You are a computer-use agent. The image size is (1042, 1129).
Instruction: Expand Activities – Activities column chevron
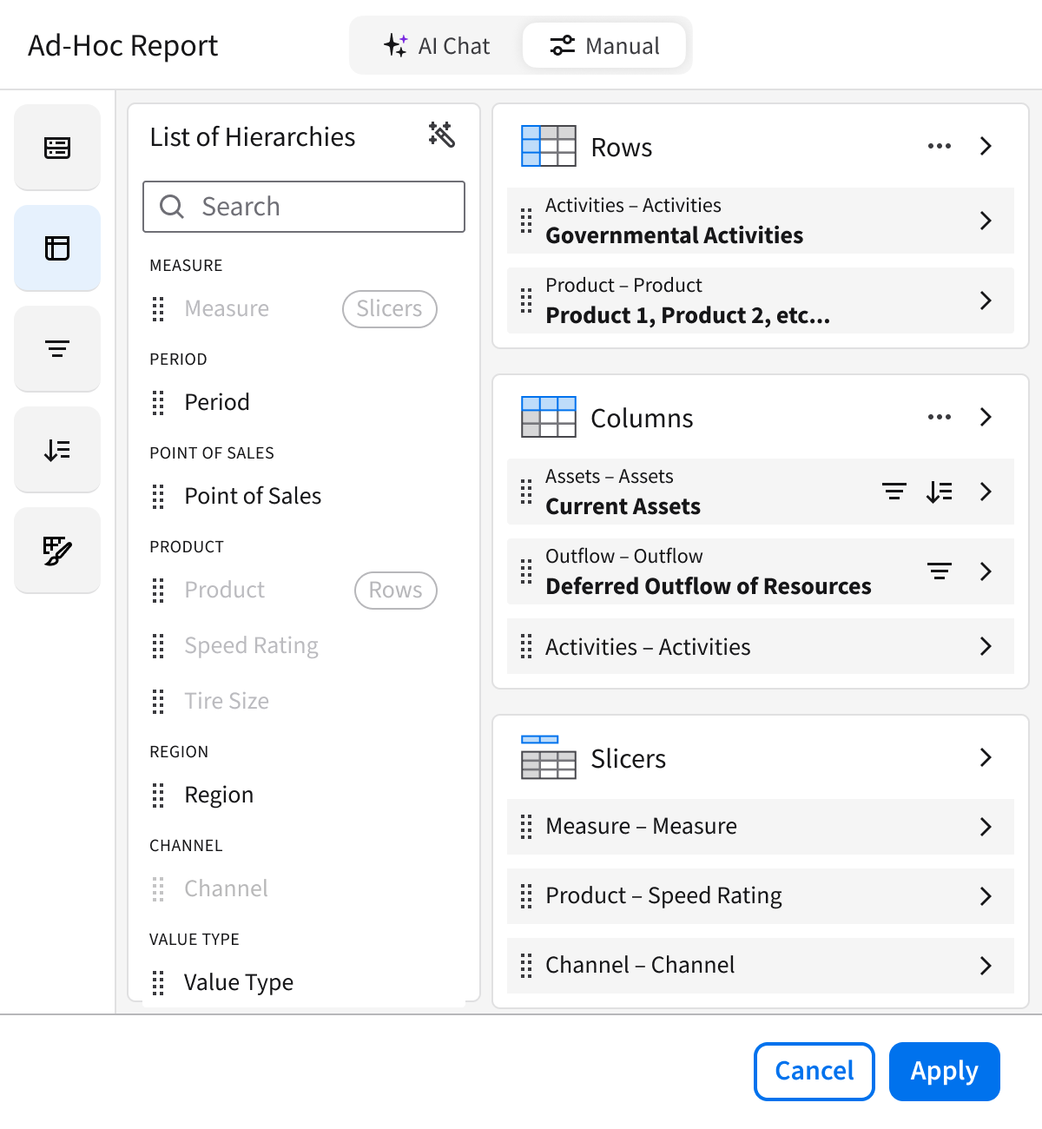[986, 646]
